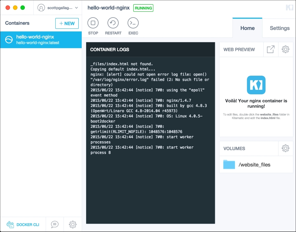Screen dimensions: 296x232
Task: Open Volumes settings gear
Action: (285, 148)
